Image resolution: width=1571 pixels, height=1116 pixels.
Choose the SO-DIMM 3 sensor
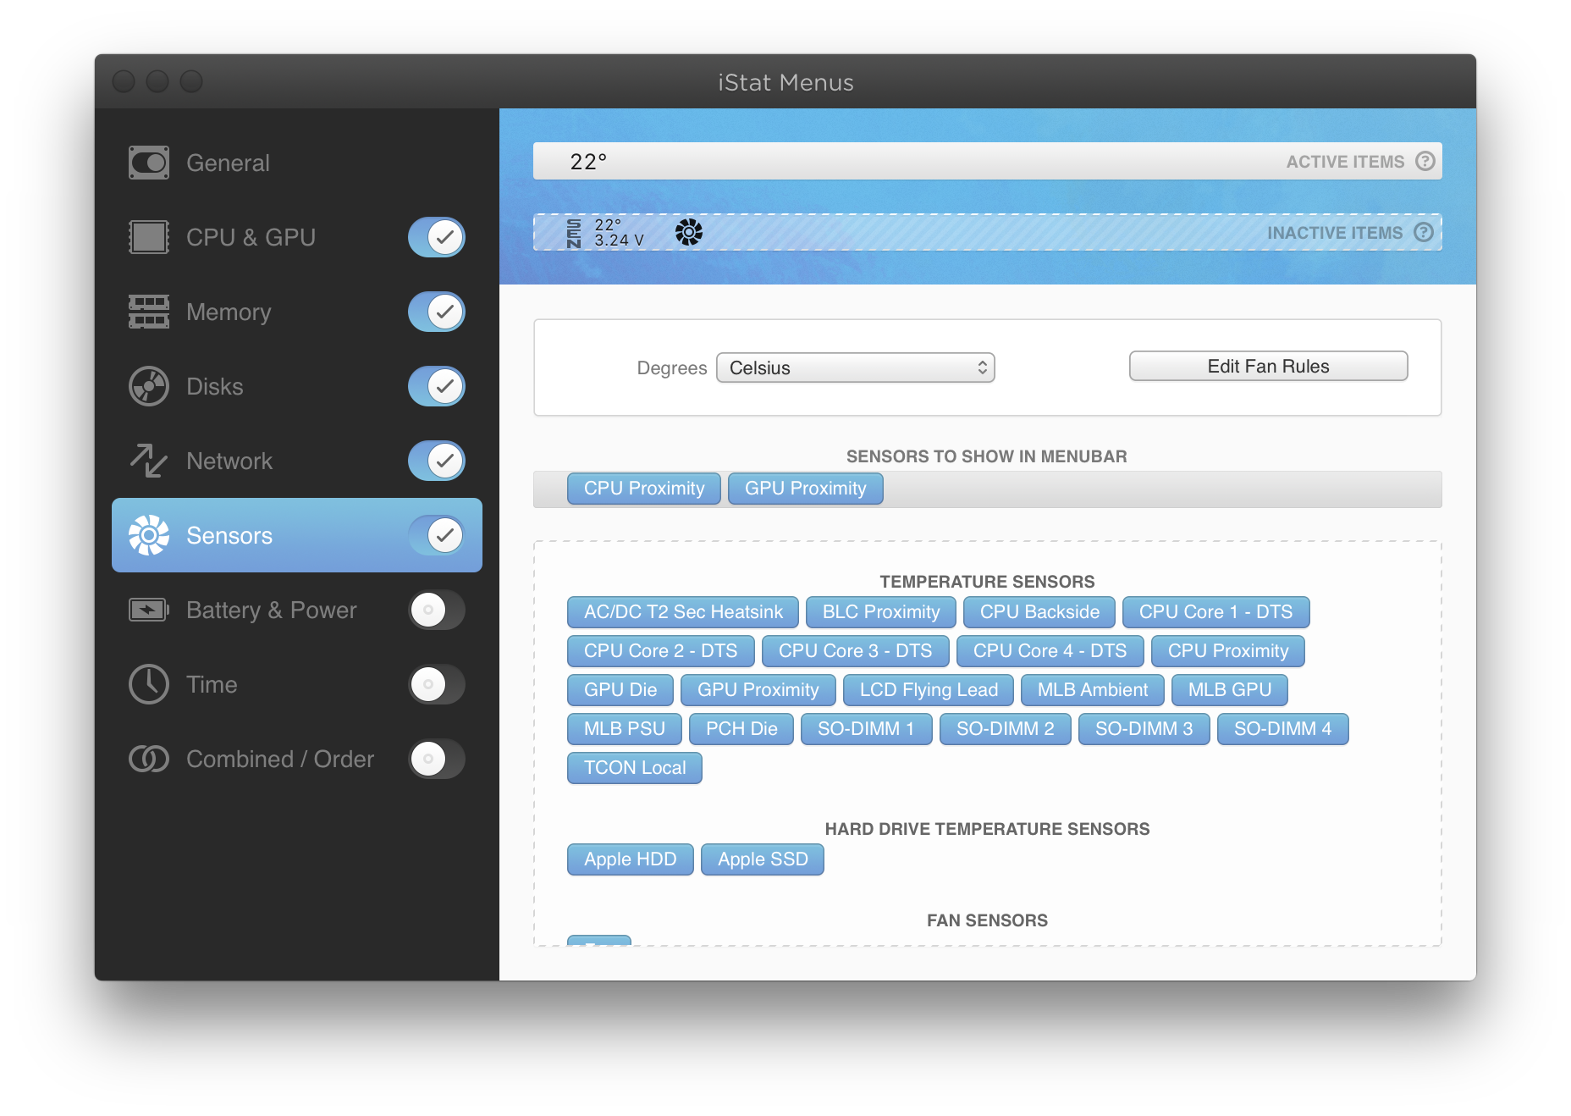coord(1144,729)
